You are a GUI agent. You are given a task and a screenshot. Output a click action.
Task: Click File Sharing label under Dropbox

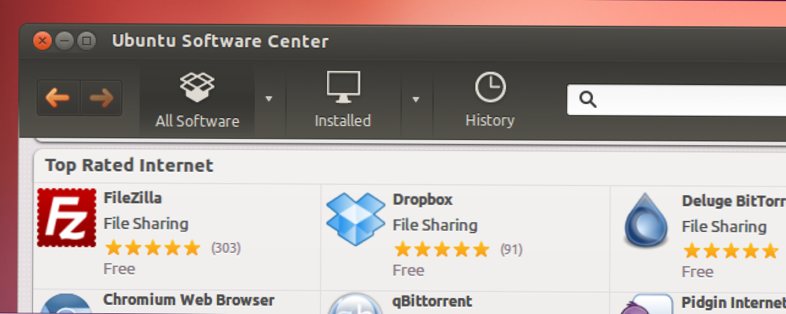click(x=435, y=225)
